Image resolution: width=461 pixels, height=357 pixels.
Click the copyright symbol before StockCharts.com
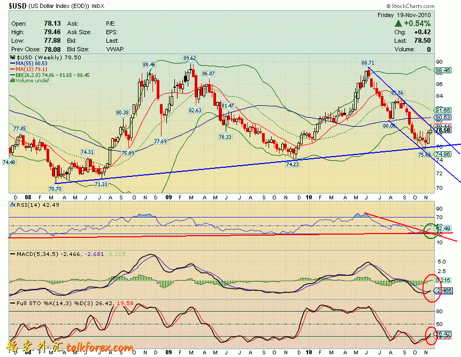click(388, 6)
